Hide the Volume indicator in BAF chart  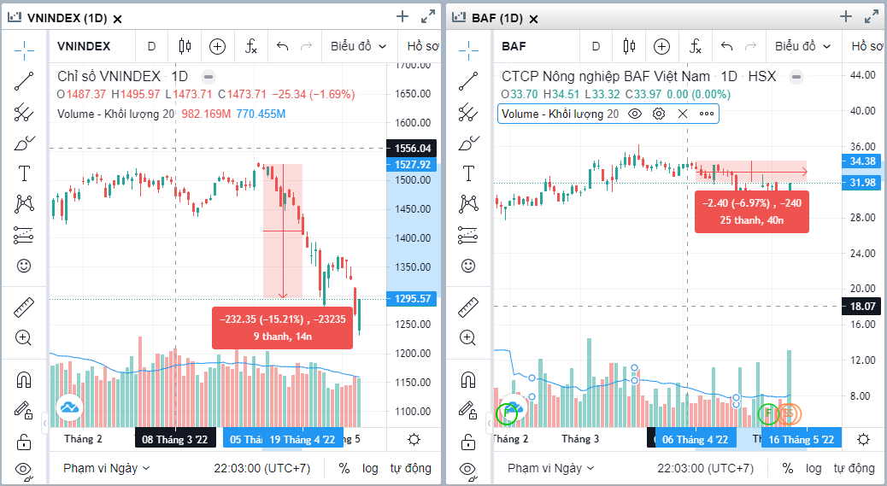(635, 114)
